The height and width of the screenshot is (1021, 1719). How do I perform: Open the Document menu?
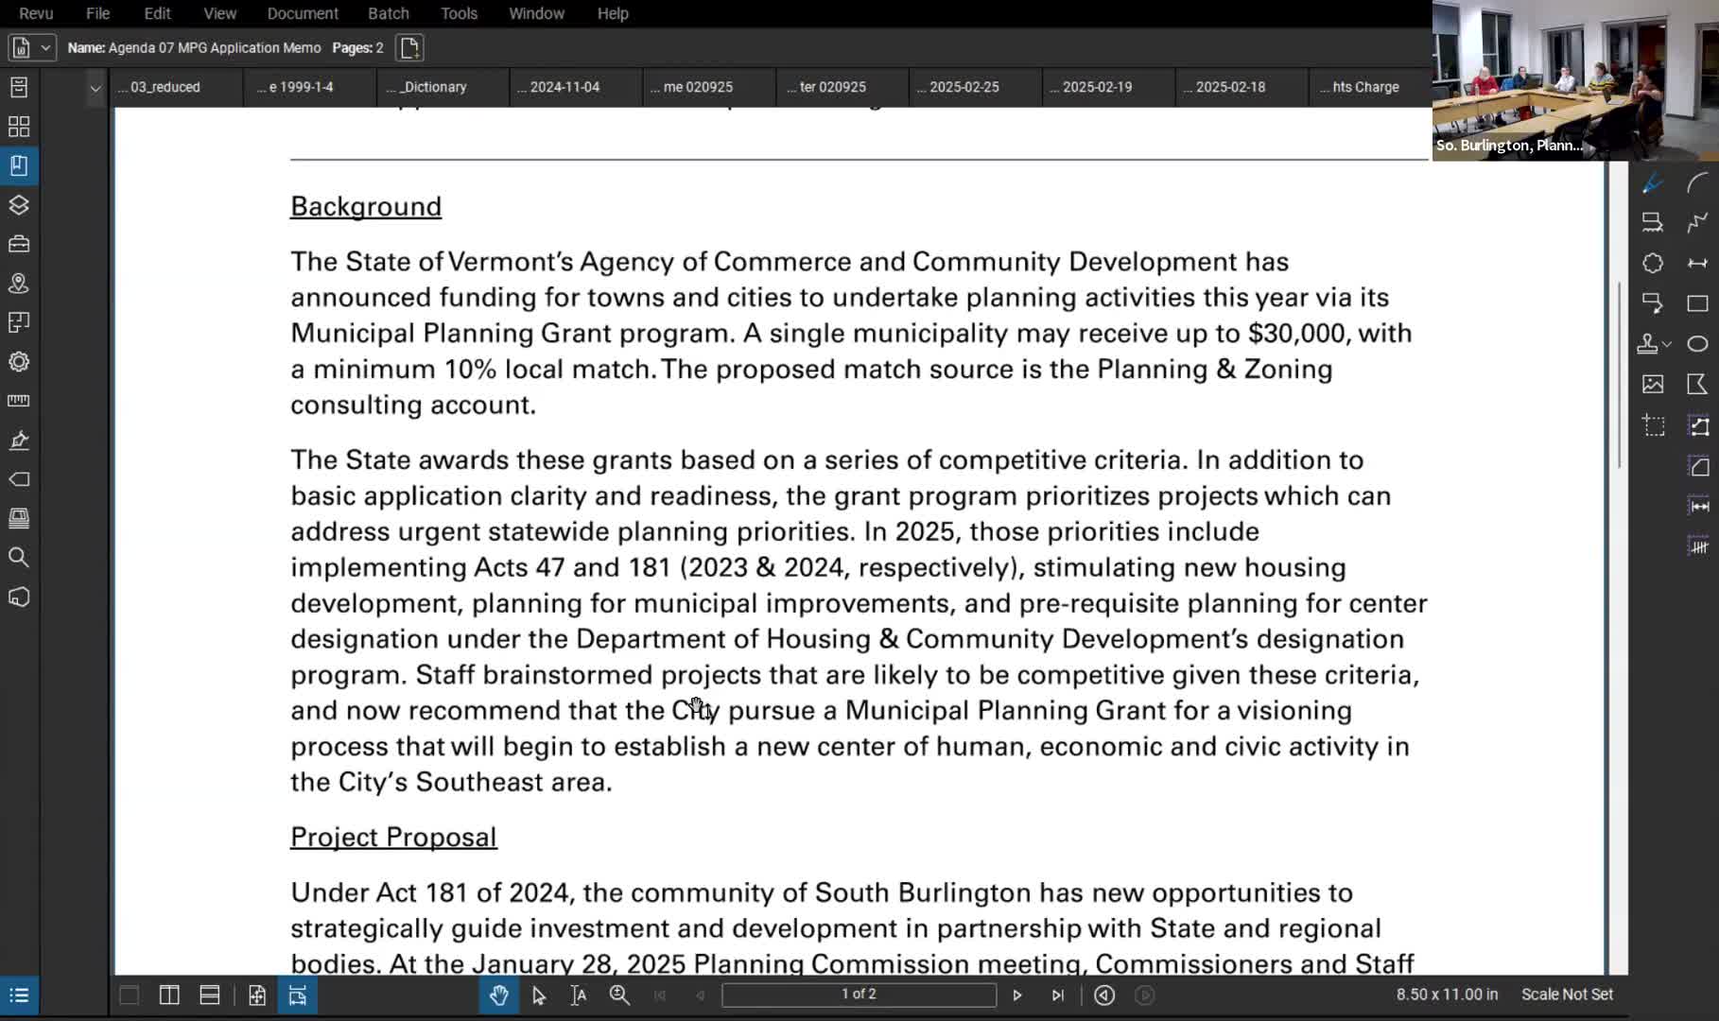[303, 13]
